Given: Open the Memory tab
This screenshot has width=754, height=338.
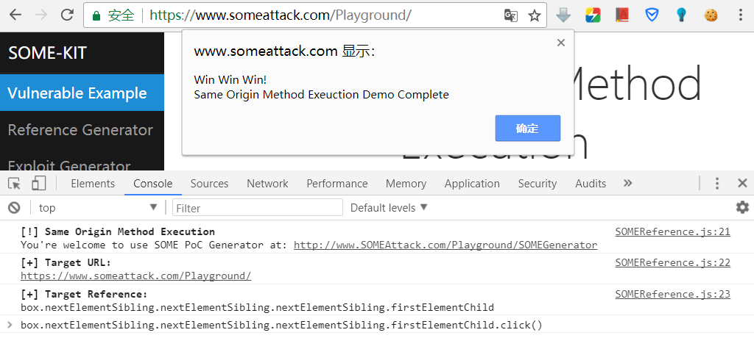Looking at the screenshot, I should coord(406,184).
